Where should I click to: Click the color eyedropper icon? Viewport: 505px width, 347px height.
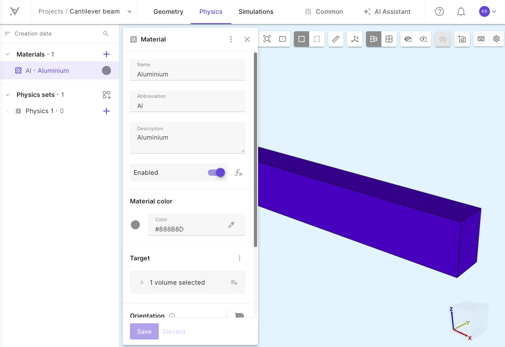click(231, 225)
